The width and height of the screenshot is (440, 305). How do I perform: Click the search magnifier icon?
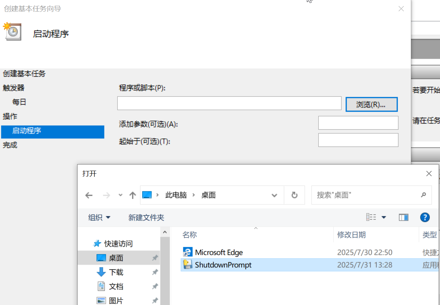423,195
